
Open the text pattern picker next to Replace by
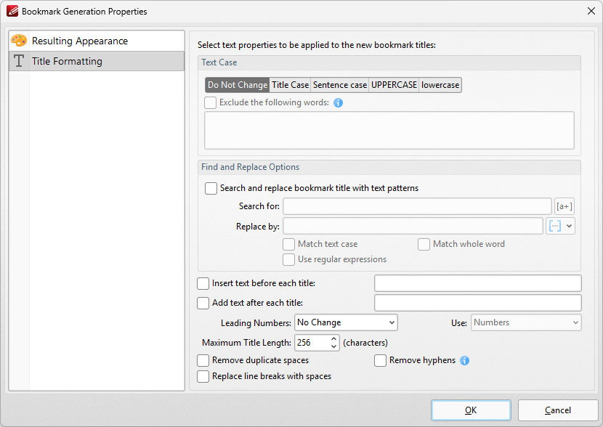[555, 226]
